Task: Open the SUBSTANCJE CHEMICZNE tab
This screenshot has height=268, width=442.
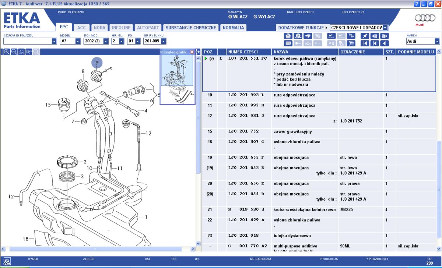Action: click(191, 28)
